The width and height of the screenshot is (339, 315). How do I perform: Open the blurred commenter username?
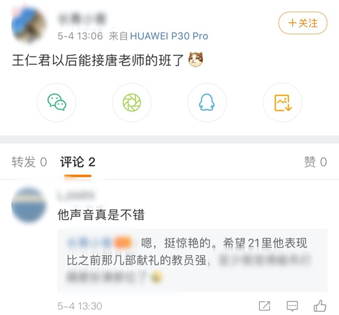coord(76,196)
